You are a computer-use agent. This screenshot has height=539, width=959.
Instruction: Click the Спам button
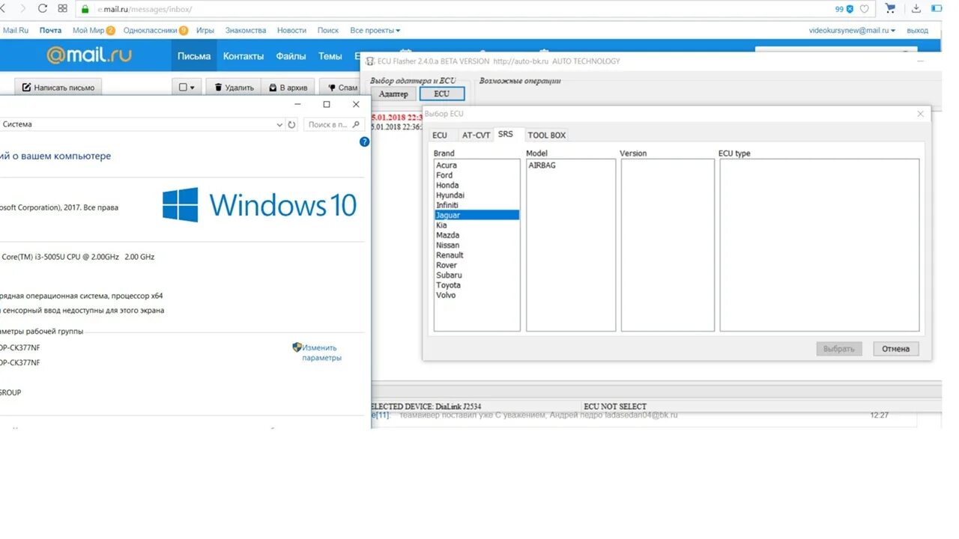(342, 88)
